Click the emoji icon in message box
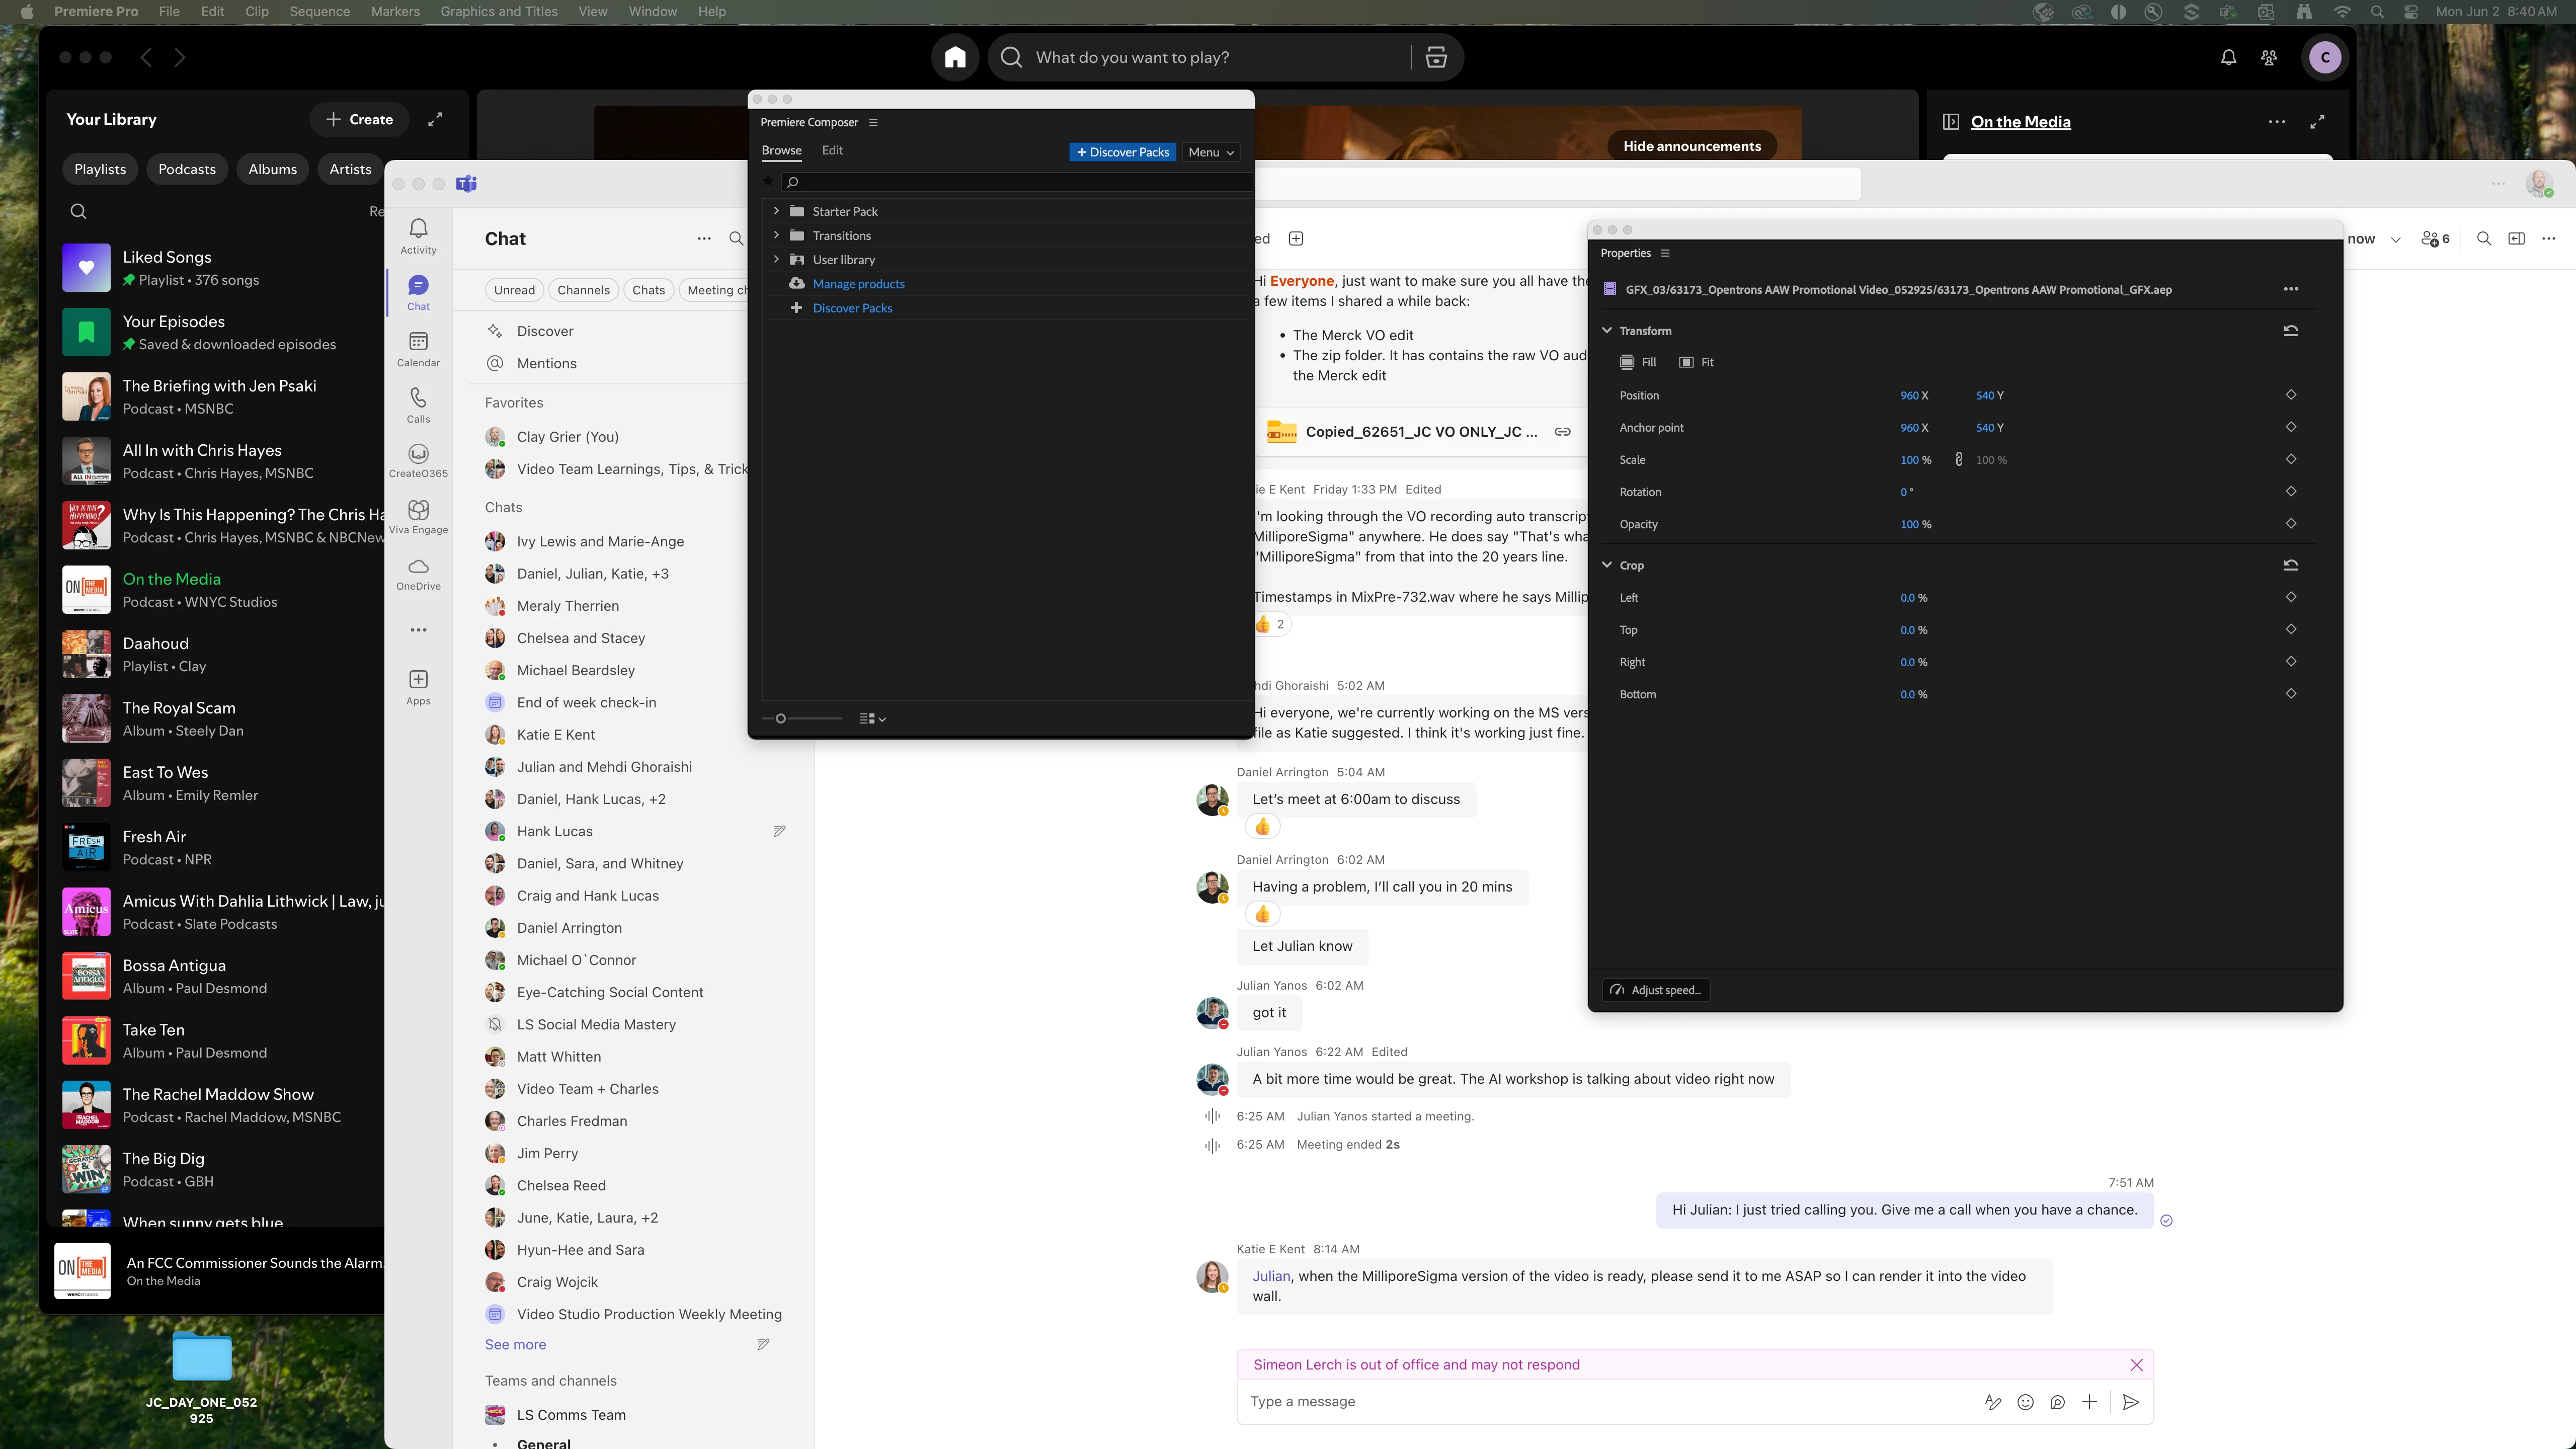2576x1449 pixels. pos(2025,1402)
